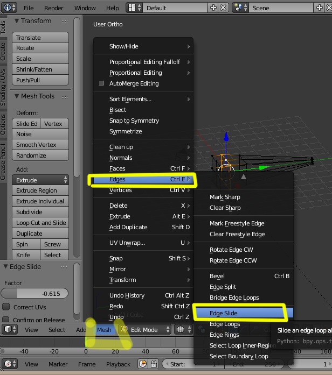Screen dimensions: 332x375
Task: Click the operator panel scrollbar
Action: (77, 288)
